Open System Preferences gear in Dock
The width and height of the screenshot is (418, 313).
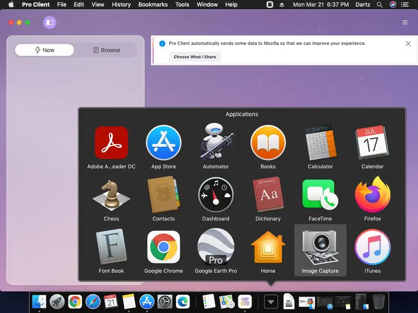point(165,302)
